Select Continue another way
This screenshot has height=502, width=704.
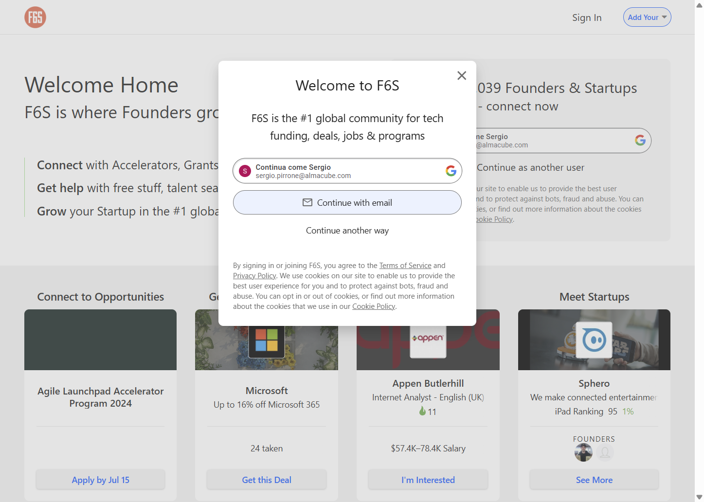347,231
